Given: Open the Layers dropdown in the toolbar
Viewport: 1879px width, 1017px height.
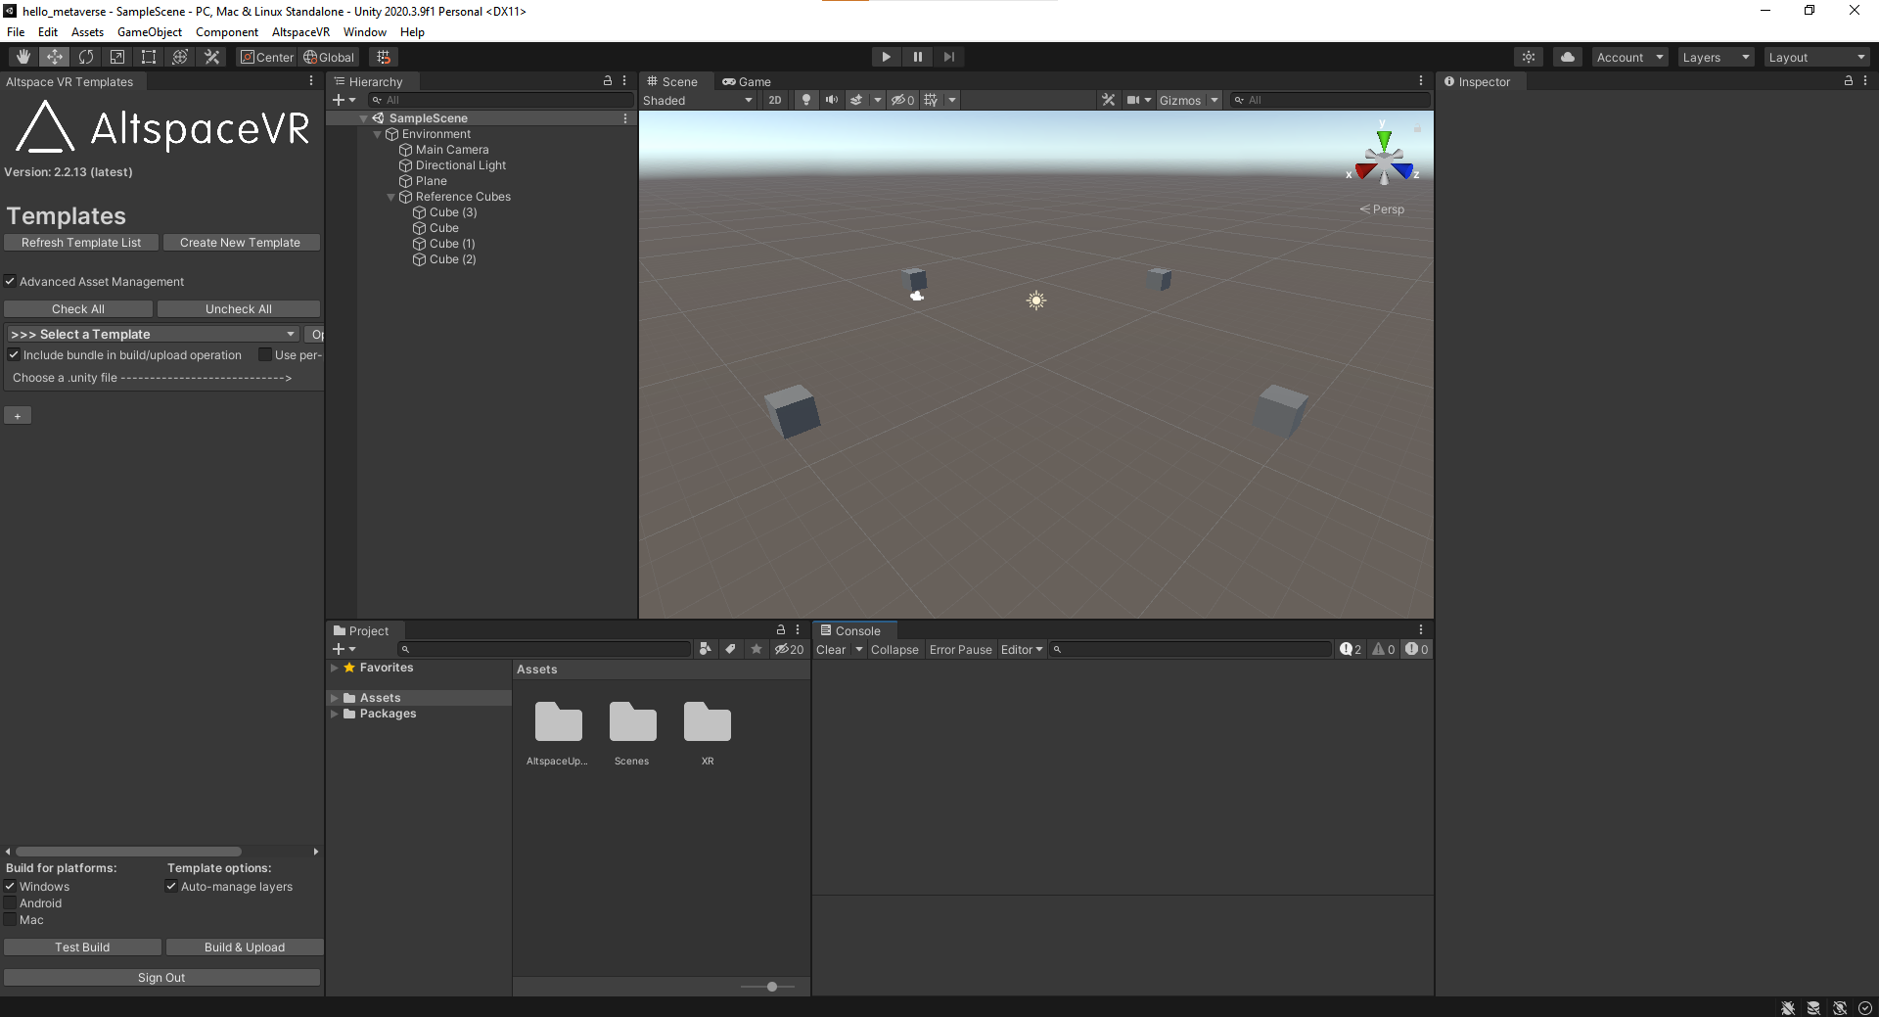Looking at the screenshot, I should coord(1715,57).
